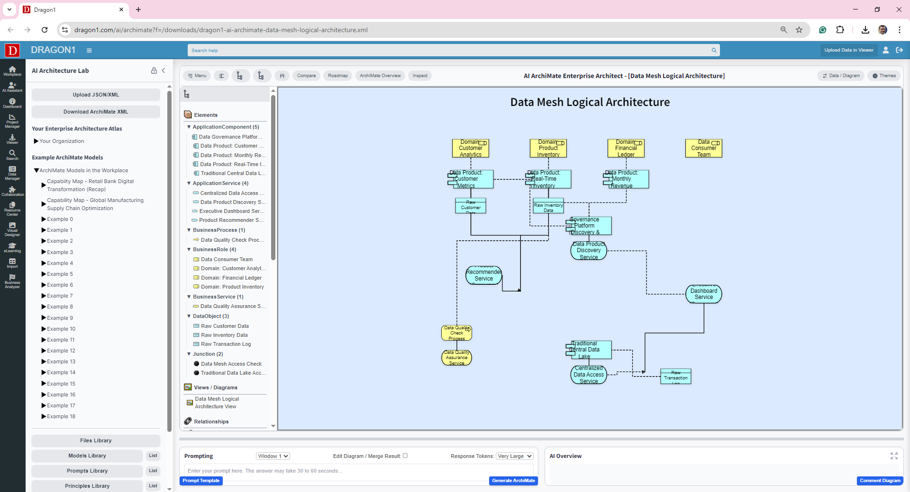The image size is (910, 492).
Task: Open the Data Manager sidebar icon
Action: pos(12,173)
